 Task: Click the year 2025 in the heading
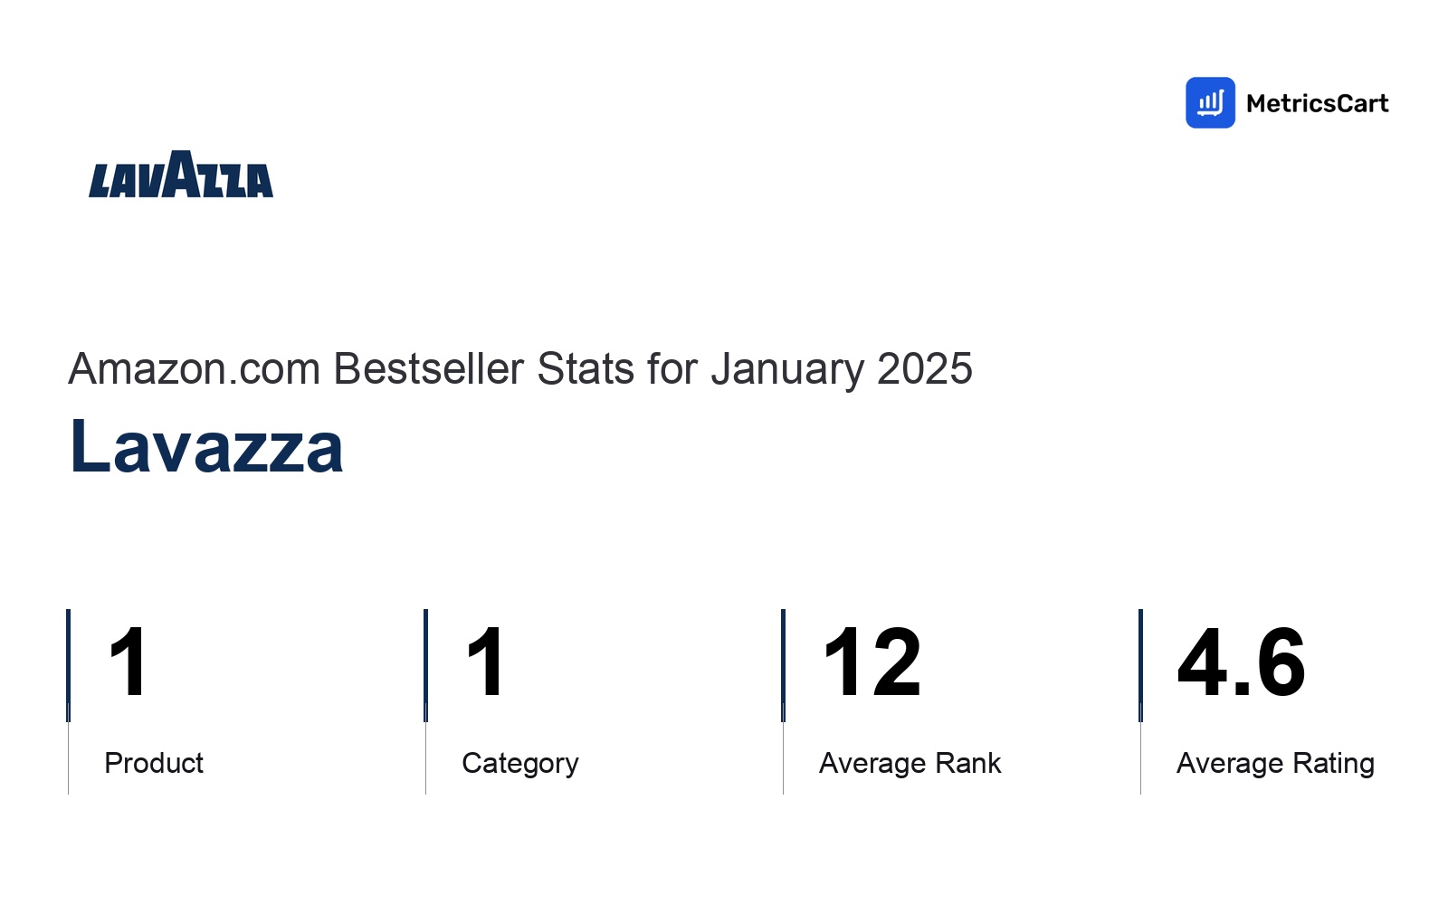point(925,369)
